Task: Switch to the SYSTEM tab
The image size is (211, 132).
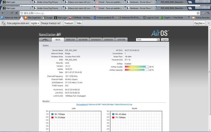Action: point(121,40)
